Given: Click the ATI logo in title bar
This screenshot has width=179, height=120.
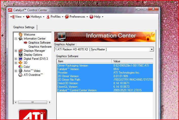Looking at the screenshot, I should (10, 10).
